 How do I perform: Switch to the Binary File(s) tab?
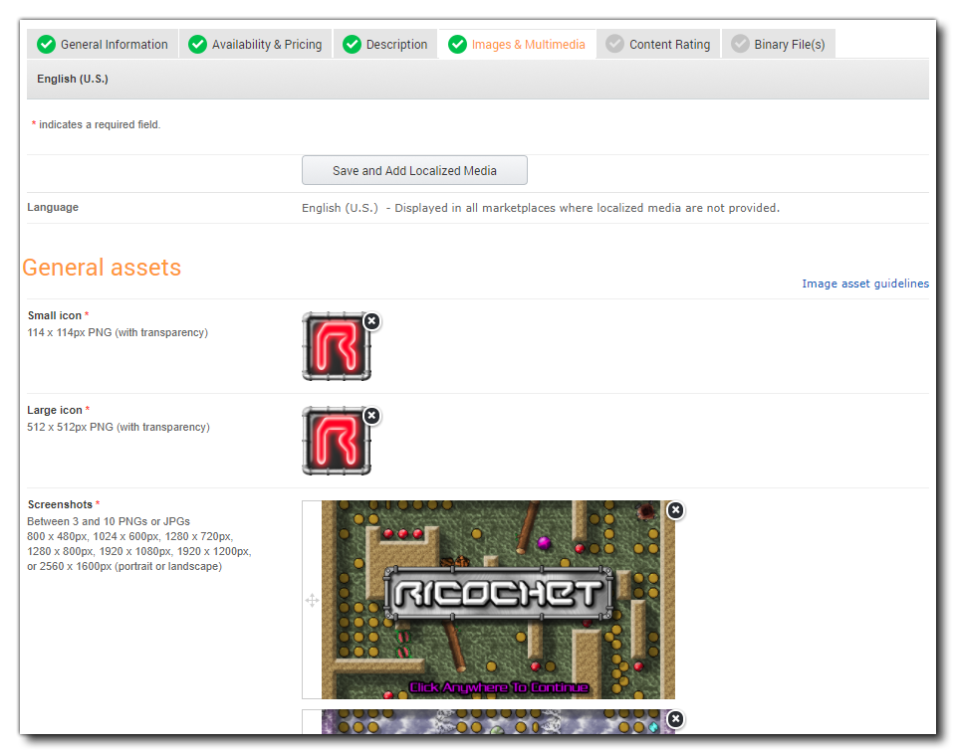tap(779, 44)
